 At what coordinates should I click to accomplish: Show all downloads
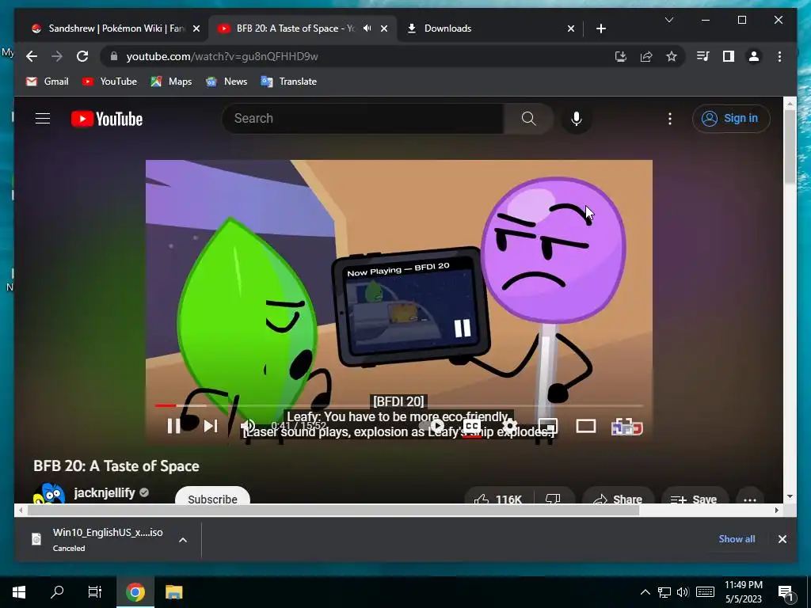tap(737, 538)
